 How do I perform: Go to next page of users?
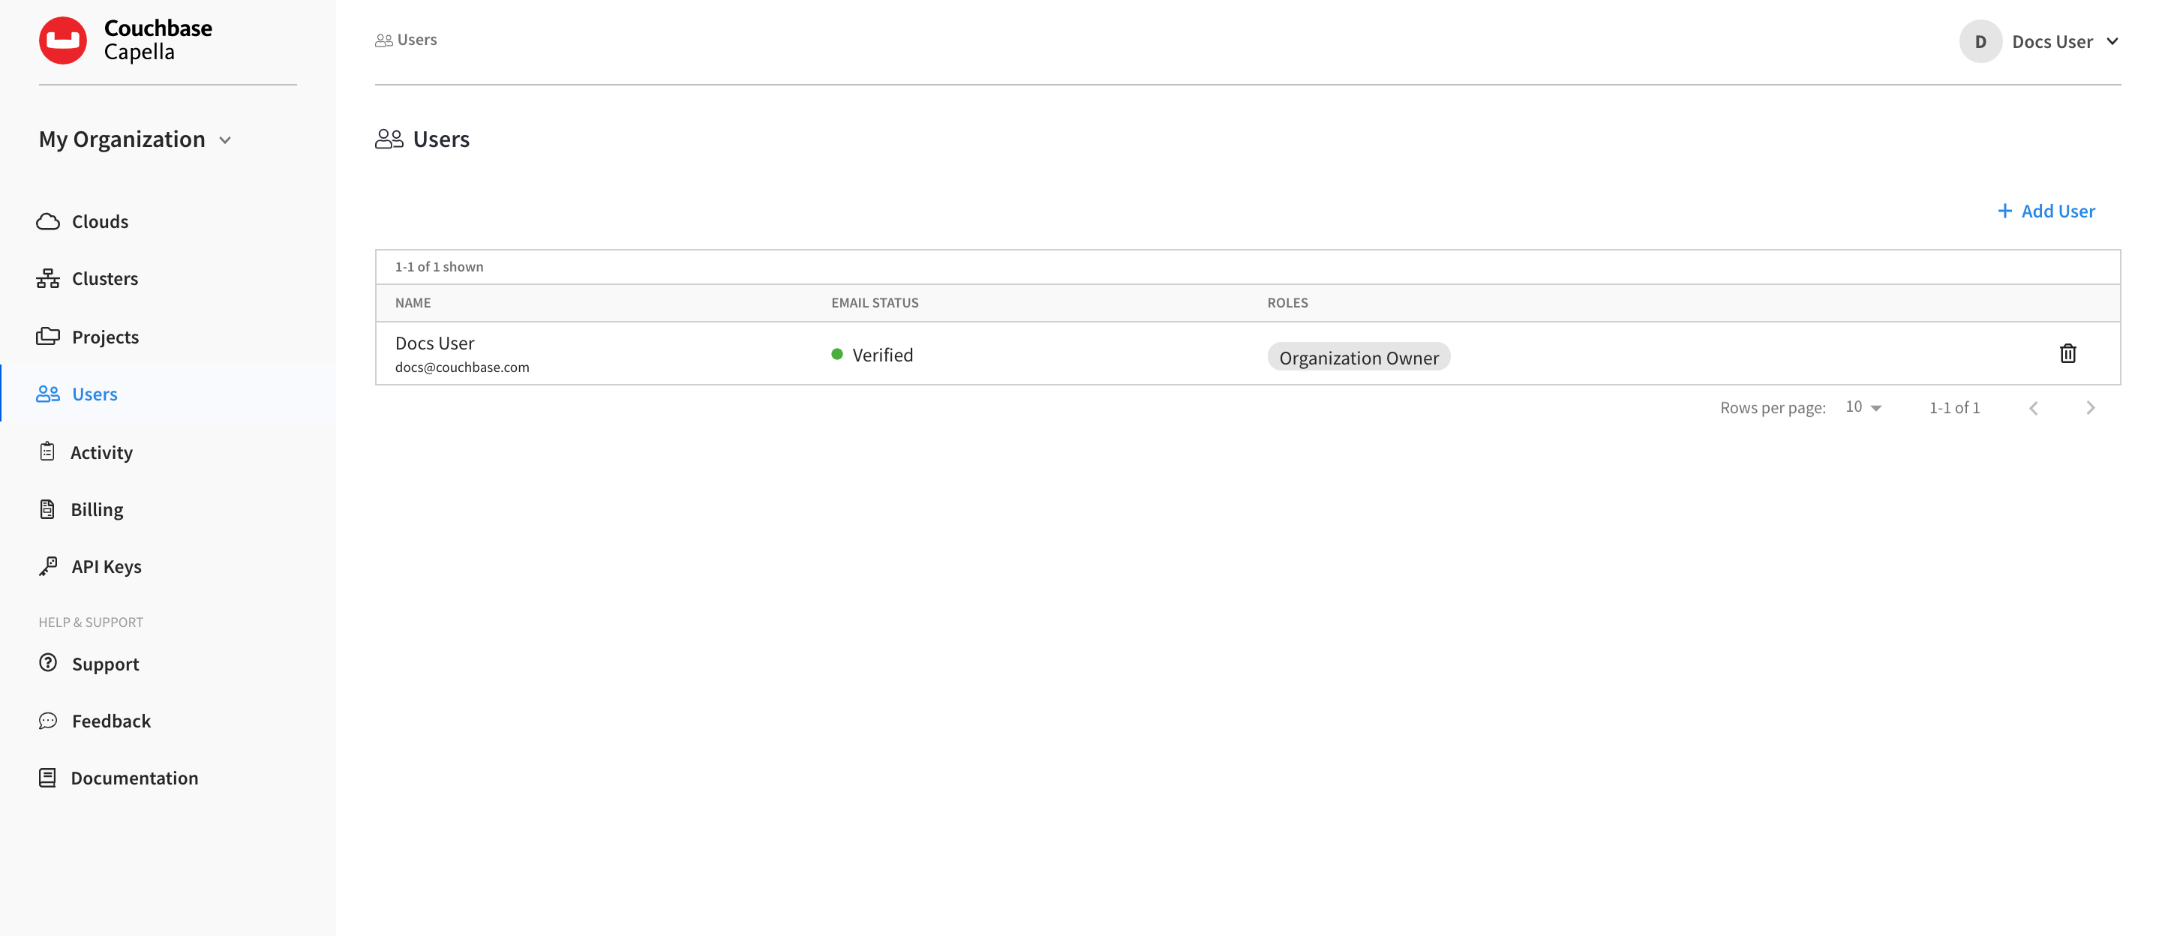[x=2090, y=407]
